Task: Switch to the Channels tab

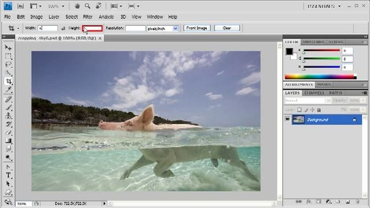Action: click(x=314, y=93)
